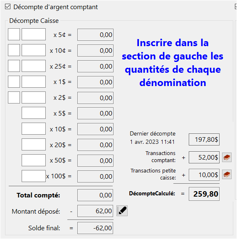Image resolution: width=237 pixels, height=239 pixels.
Task: Edit Montant déposé with pencil icon
Action: (x=122, y=211)
